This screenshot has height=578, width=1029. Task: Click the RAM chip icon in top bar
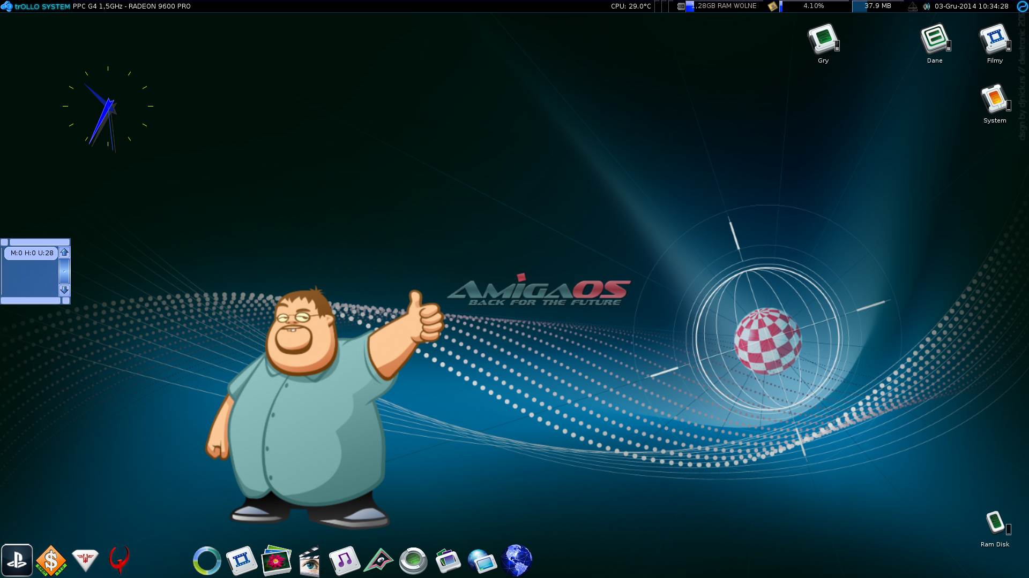(x=681, y=6)
